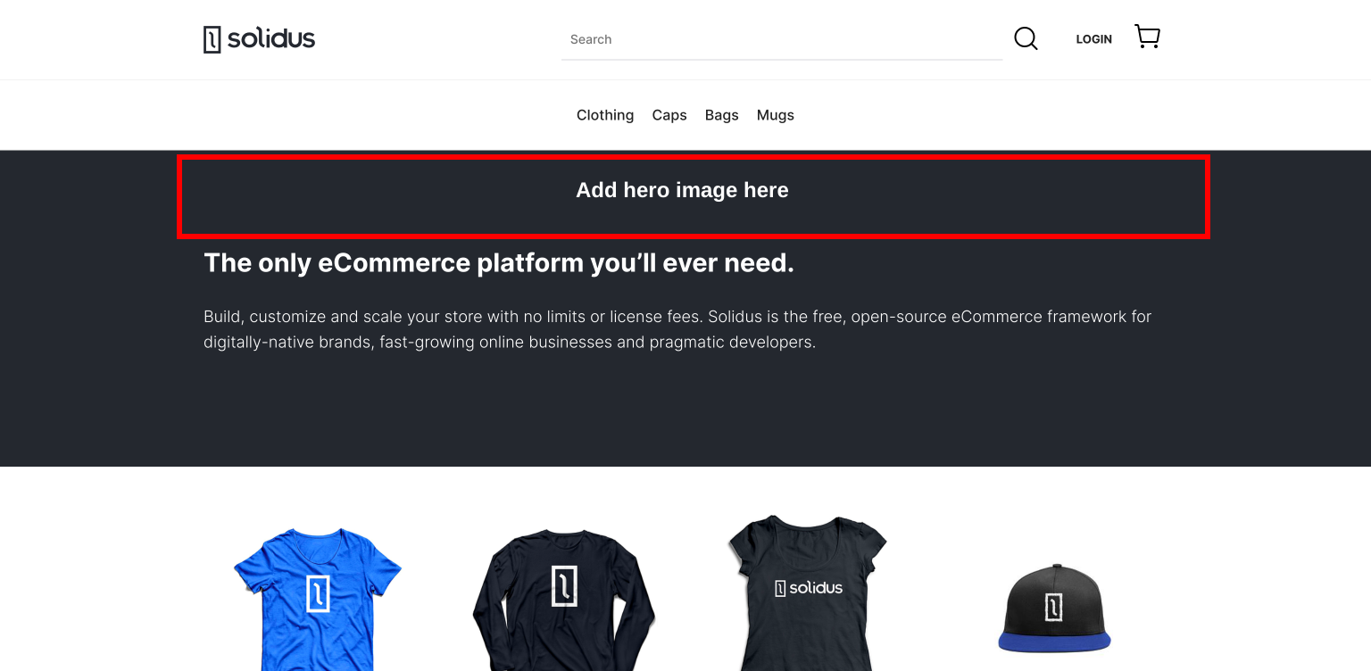Click the 'Add hero image here' placeholder
Viewport: 1371px width, 671px height.
(x=683, y=191)
